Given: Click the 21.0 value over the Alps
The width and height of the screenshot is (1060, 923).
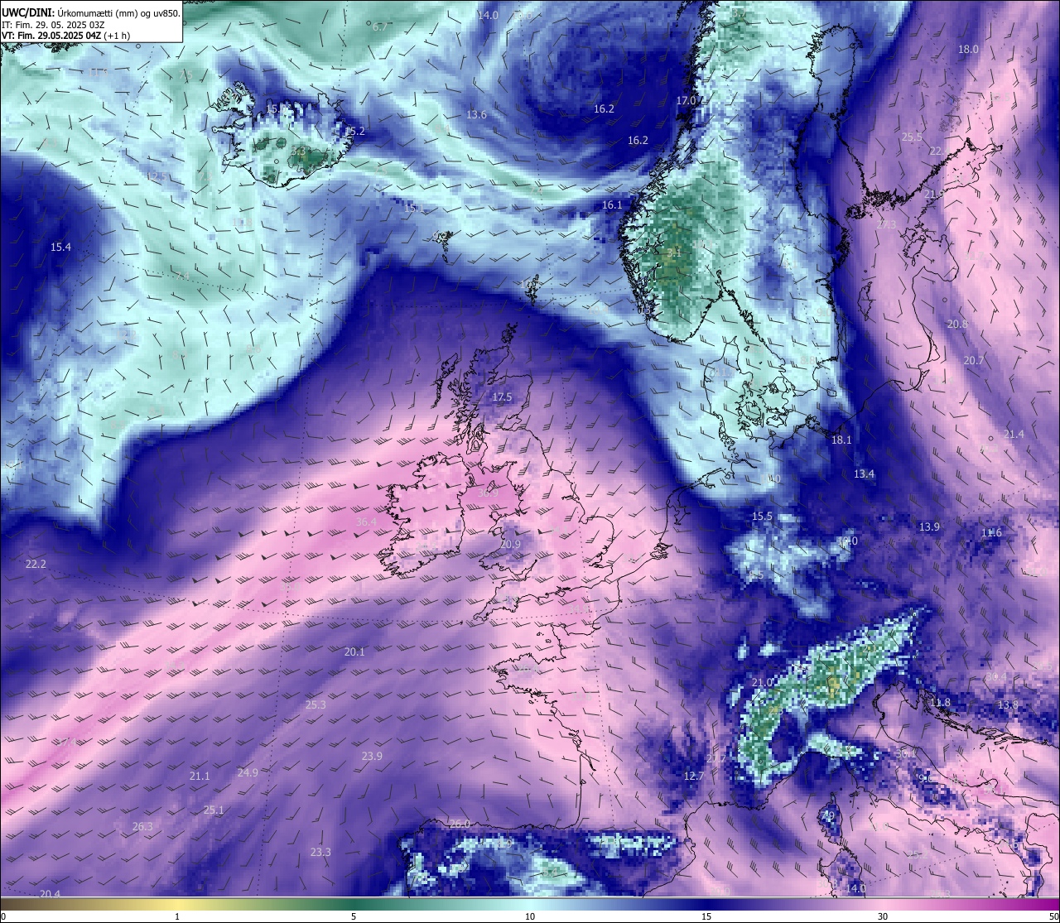Looking at the screenshot, I should coord(762,683).
